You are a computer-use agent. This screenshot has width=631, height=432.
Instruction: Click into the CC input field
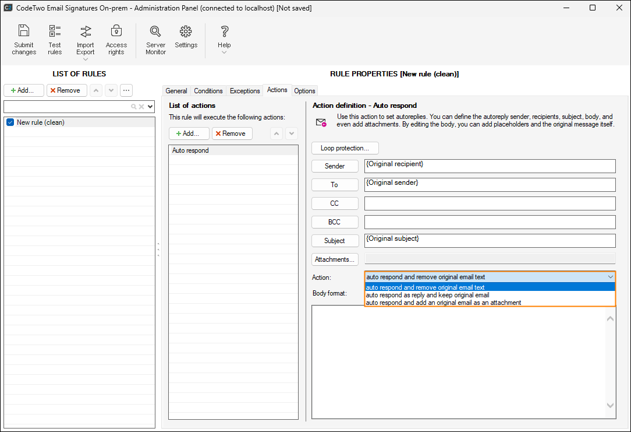490,203
